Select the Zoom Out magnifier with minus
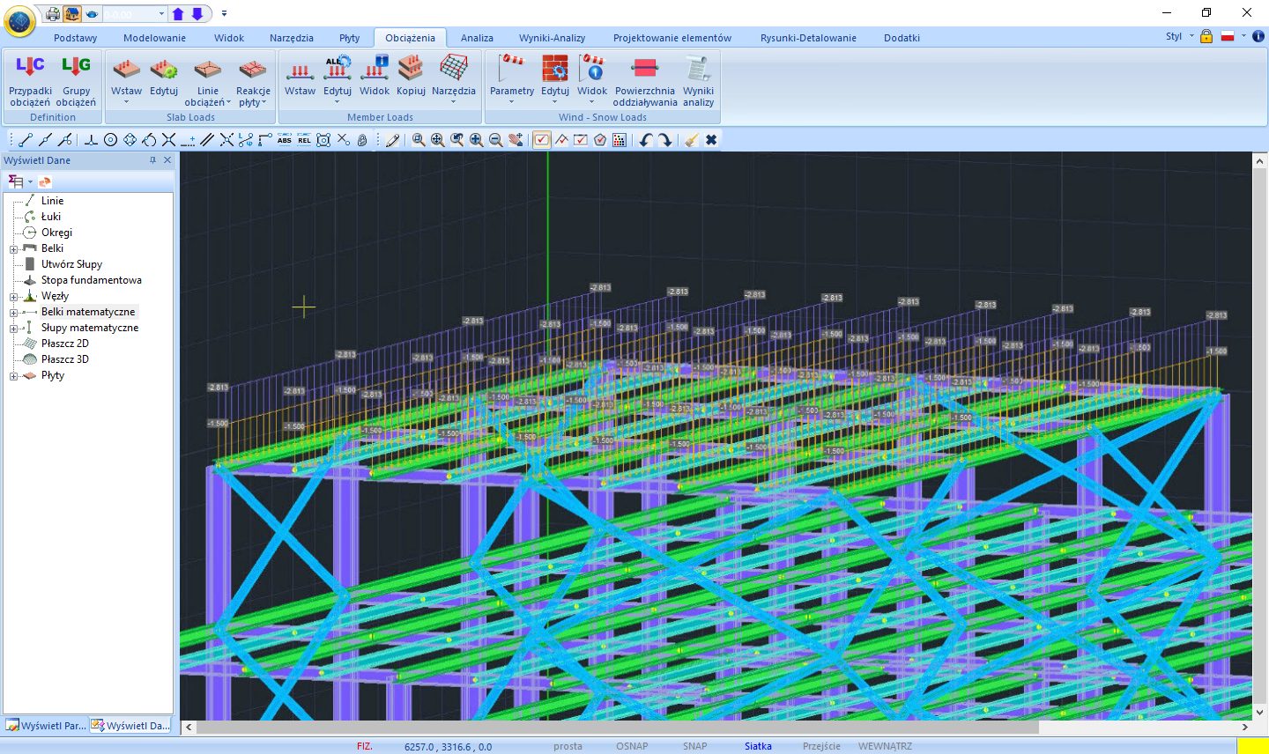The image size is (1269, 754). 496,140
